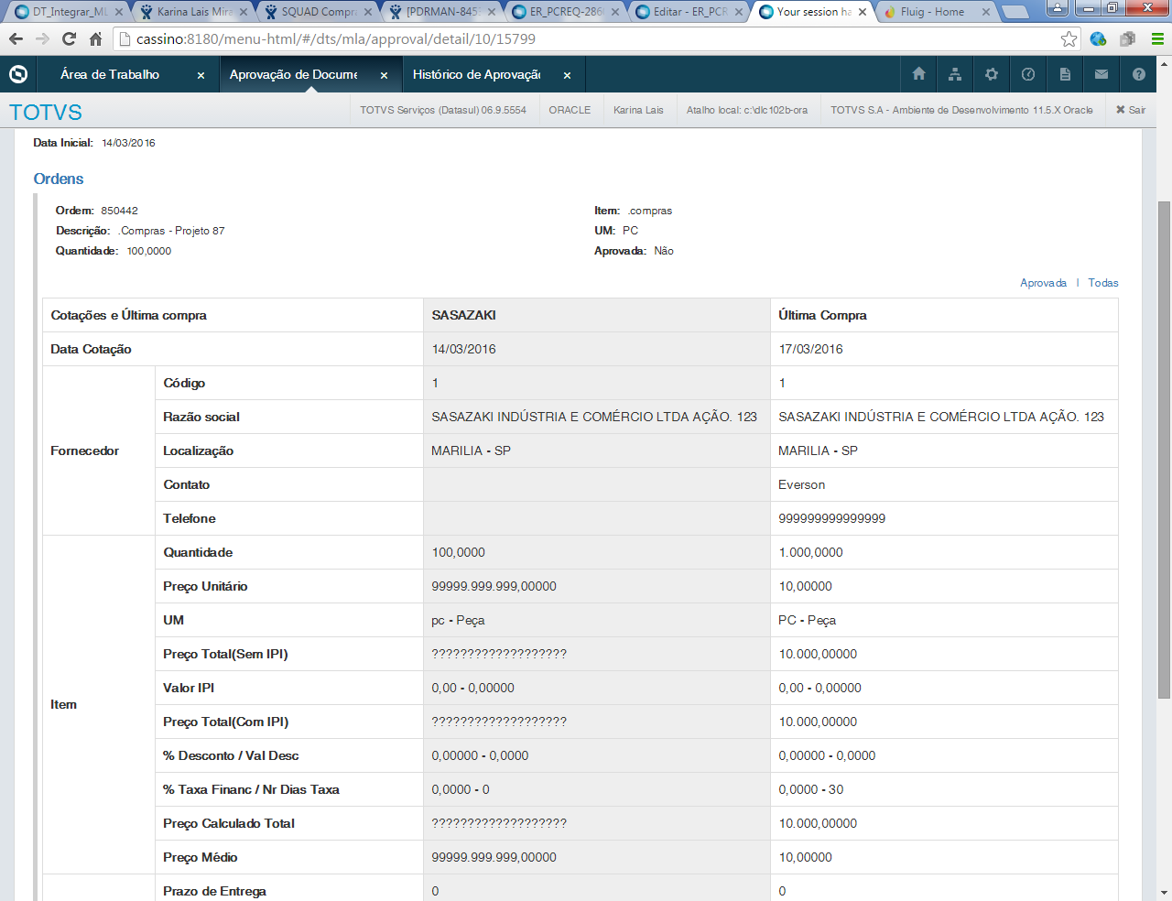The width and height of the screenshot is (1172, 901).
Task: Click the clock icon in the header
Action: point(1028,74)
